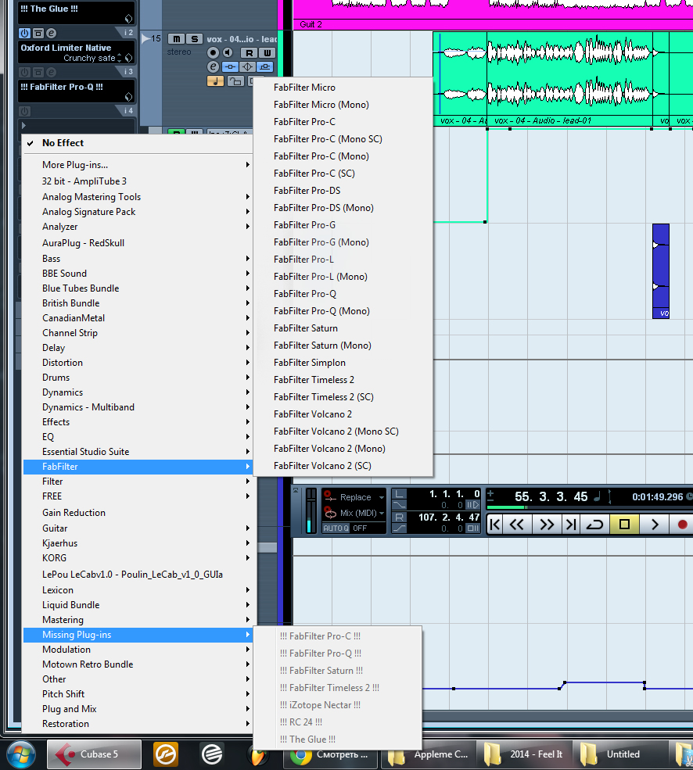Toggle the cycle loop button

[594, 525]
